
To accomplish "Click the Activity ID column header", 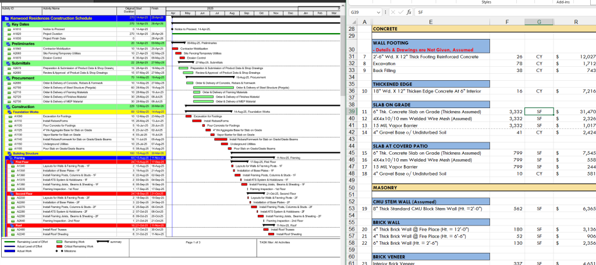I will pyautogui.click(x=21, y=10).
